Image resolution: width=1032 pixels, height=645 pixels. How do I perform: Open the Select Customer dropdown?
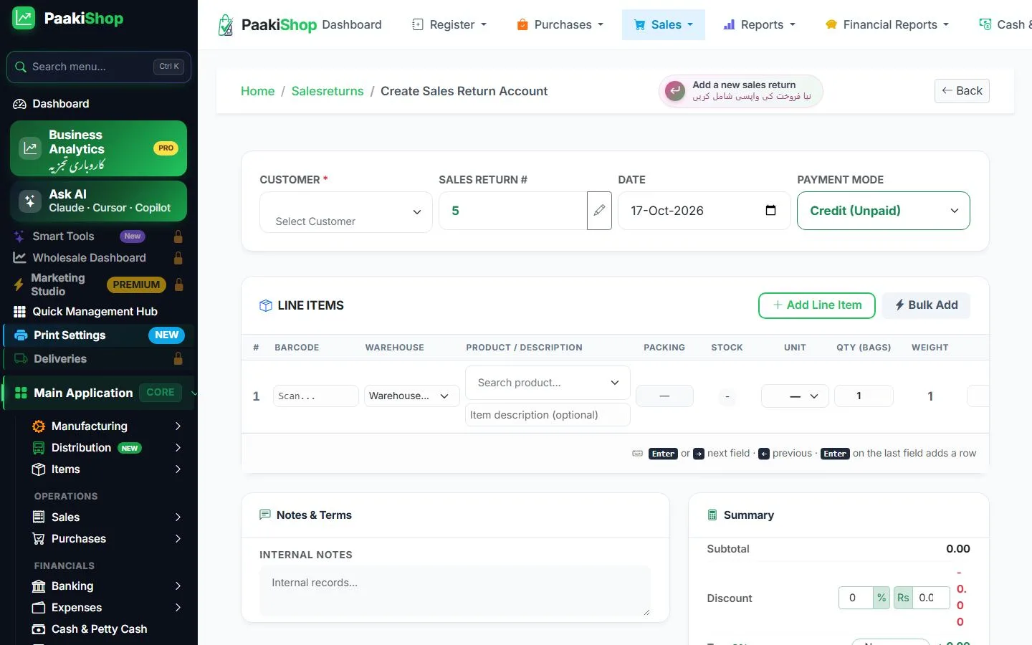point(346,212)
